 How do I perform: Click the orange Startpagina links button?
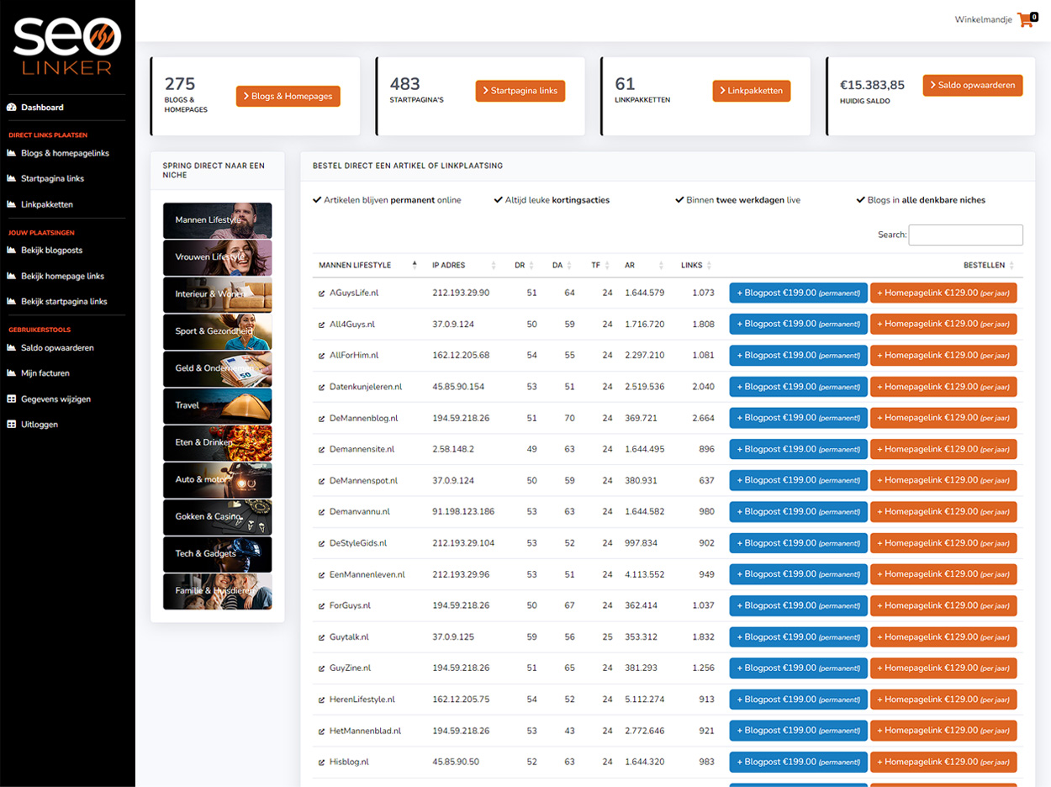[520, 91]
